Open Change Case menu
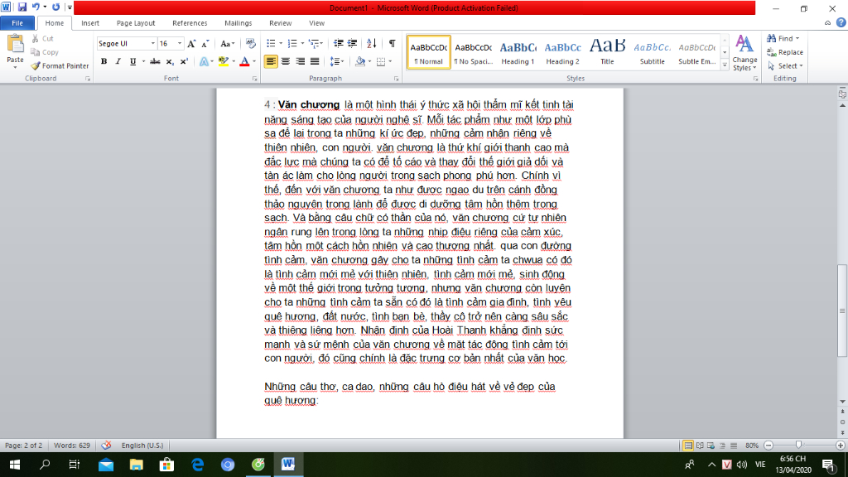This screenshot has width=848, height=477. 227,44
